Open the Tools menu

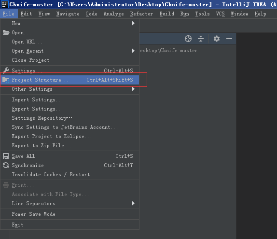pos(203,14)
